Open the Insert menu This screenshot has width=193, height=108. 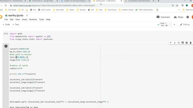(24, 19)
